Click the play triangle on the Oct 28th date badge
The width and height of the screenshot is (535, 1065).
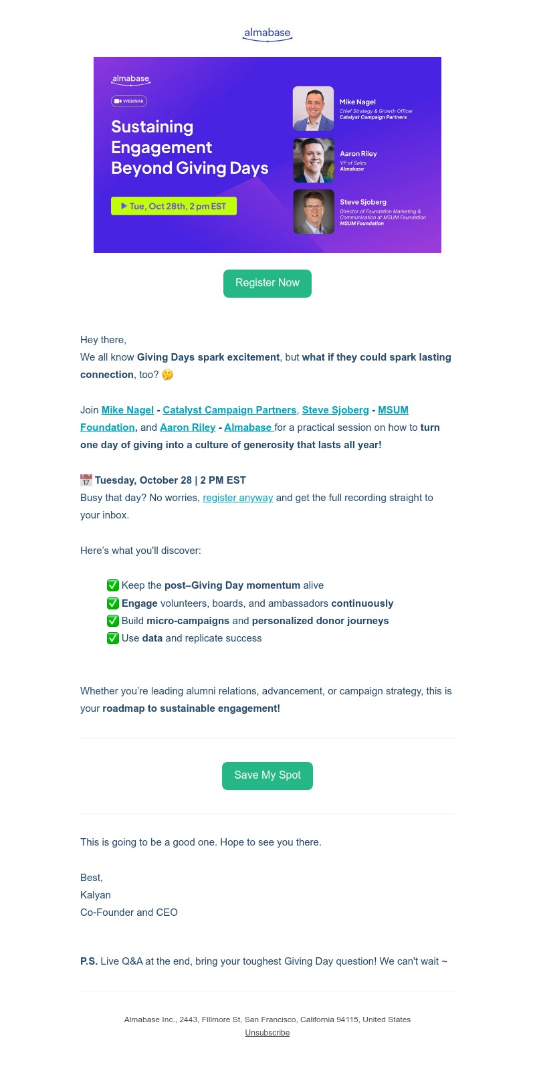124,205
